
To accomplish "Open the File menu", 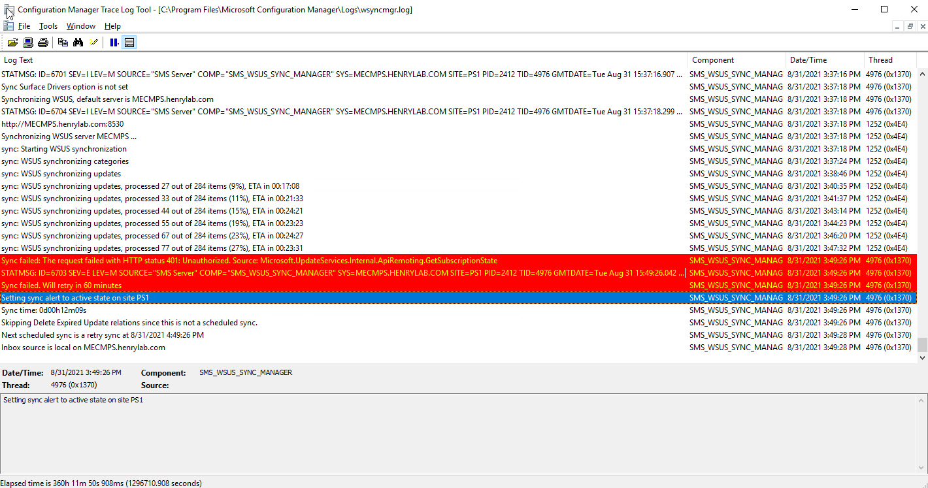I will [24, 26].
